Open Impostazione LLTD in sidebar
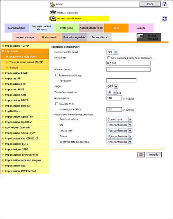 (x=25, y=144)
